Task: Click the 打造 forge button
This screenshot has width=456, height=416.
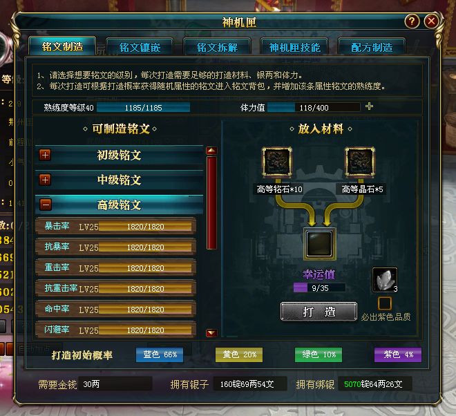Action: 319,312
